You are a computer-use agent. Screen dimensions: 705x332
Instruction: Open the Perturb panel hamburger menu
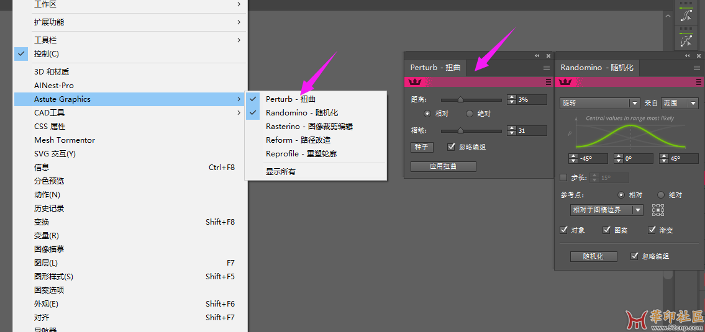coord(546,68)
